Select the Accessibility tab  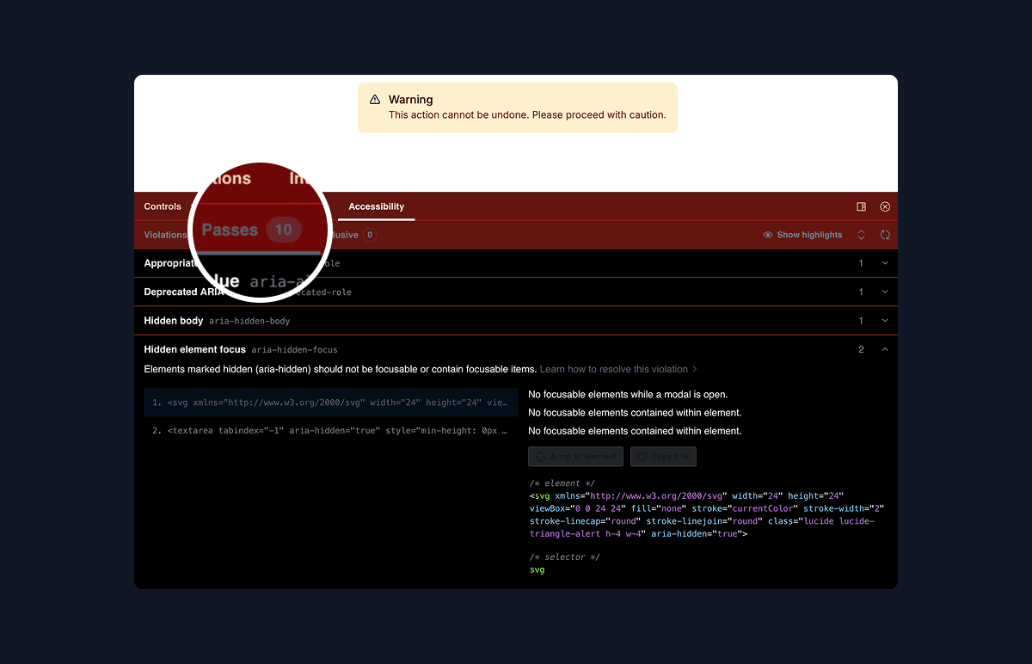[376, 206]
